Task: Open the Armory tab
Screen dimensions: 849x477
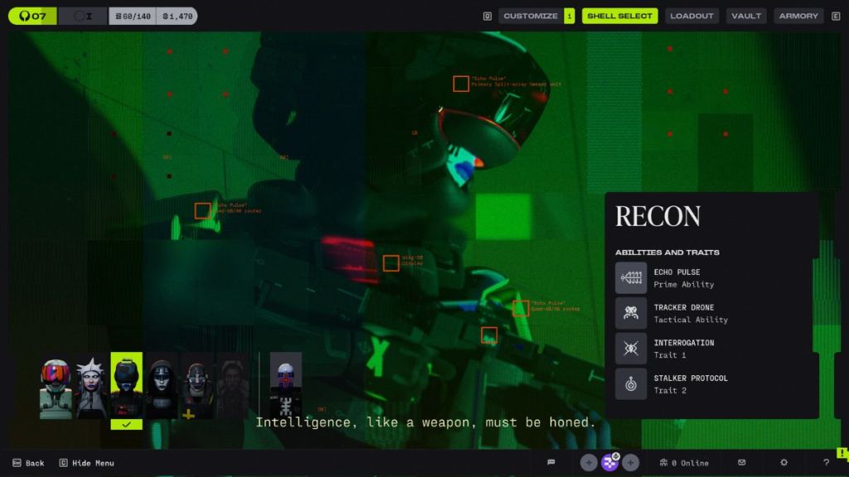Action: pyautogui.click(x=798, y=16)
